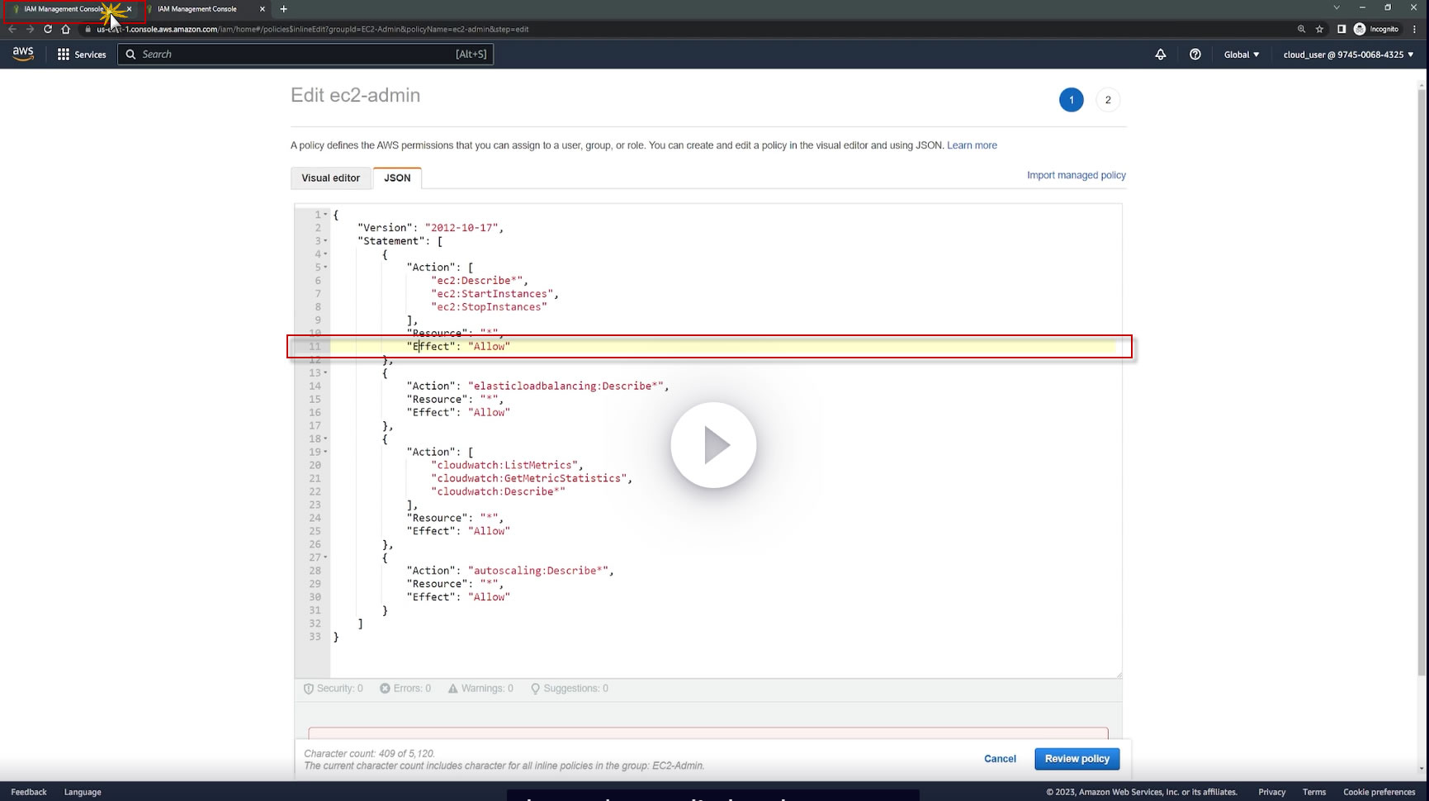Click the browser home icon
The image size is (1429, 801).
coord(66,29)
